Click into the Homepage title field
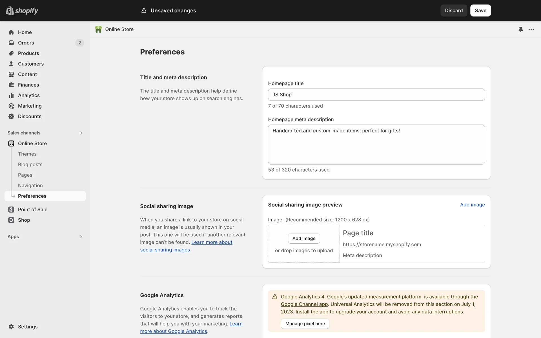The height and width of the screenshot is (338, 541). [376, 95]
